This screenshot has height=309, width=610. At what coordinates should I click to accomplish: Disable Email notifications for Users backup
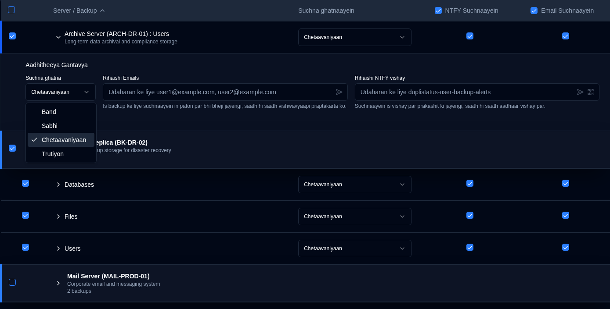566,247
